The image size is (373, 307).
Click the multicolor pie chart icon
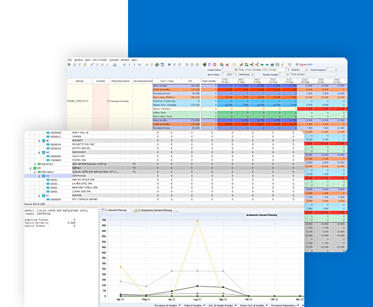[x=222, y=65]
